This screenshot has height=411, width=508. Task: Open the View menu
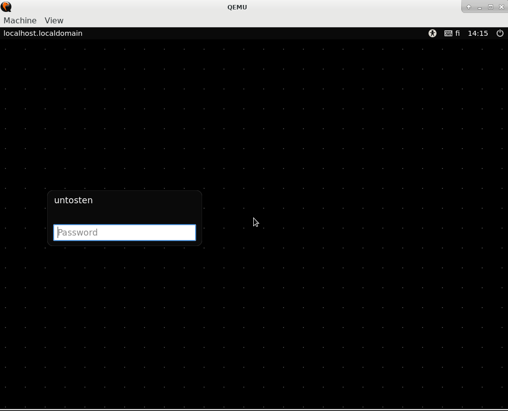tap(54, 20)
